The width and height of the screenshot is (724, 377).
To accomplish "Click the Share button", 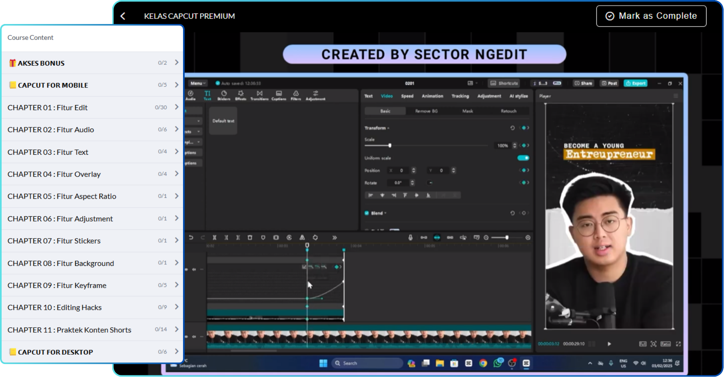I will coord(583,83).
